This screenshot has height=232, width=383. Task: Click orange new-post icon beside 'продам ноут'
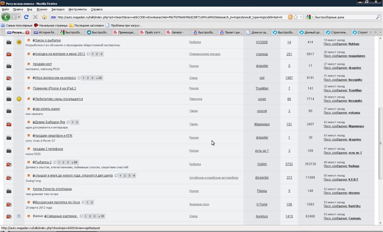[x=29, y=64]
